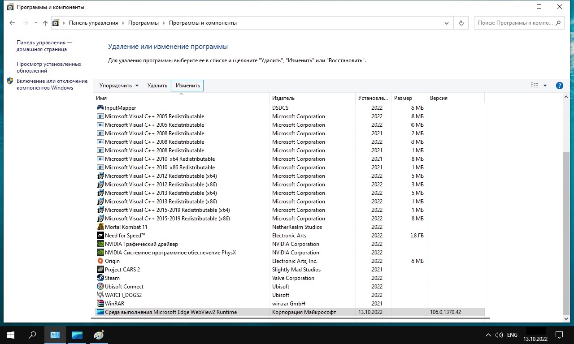574x344 pixels.
Task: Click the NVIDIA Графический драйвер icon
Action: tap(100, 244)
